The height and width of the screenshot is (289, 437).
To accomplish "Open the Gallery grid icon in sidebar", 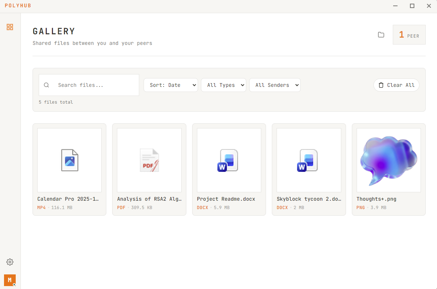I will 10,27.
